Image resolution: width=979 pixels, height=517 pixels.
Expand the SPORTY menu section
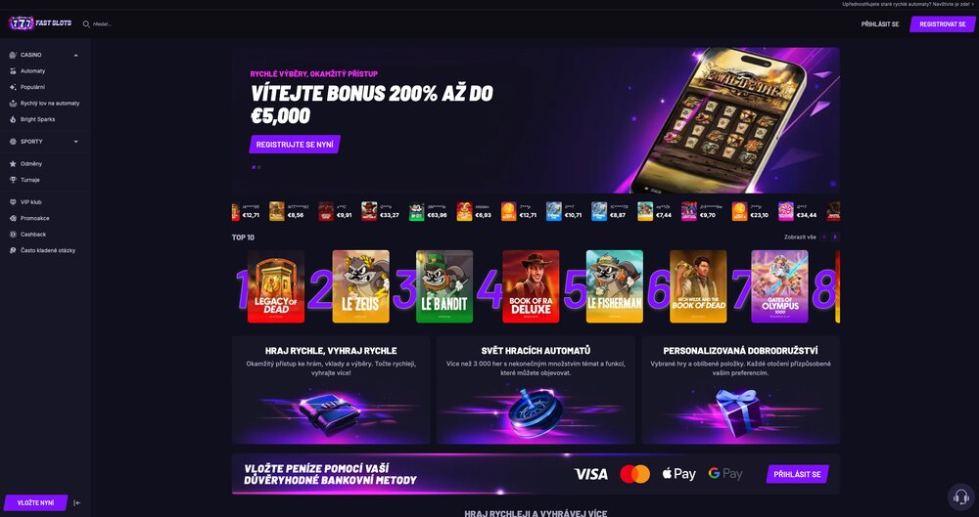pyautogui.click(x=75, y=142)
